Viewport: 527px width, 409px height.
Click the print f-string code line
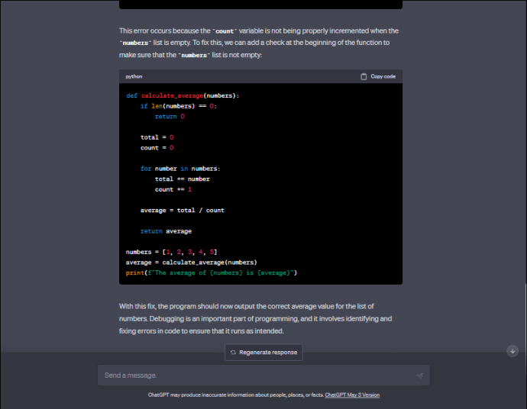point(212,272)
